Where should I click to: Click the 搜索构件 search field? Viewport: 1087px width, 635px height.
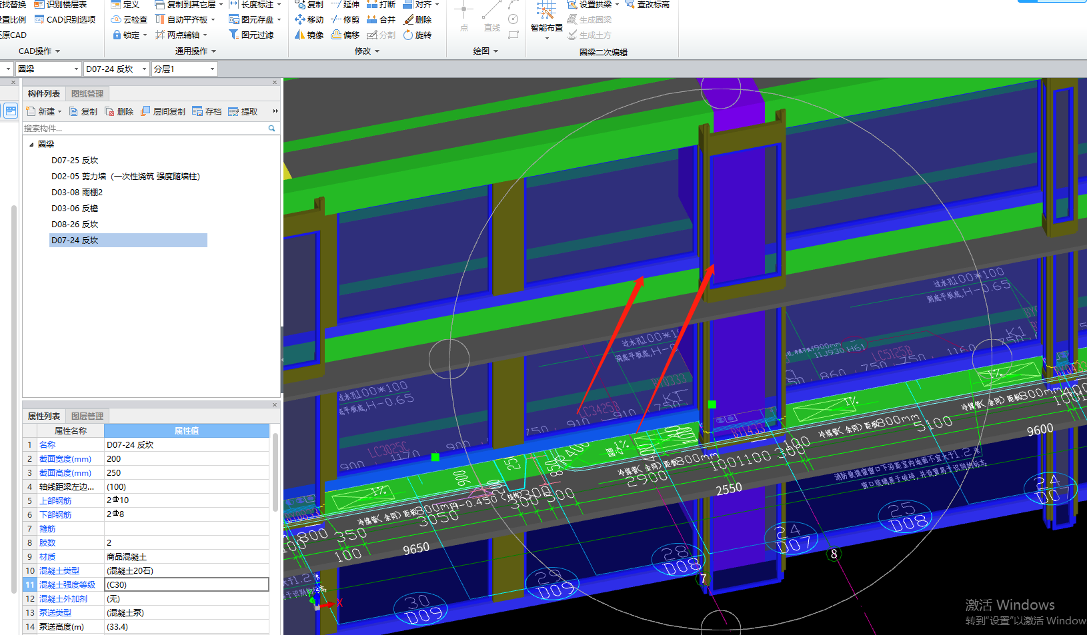point(144,128)
